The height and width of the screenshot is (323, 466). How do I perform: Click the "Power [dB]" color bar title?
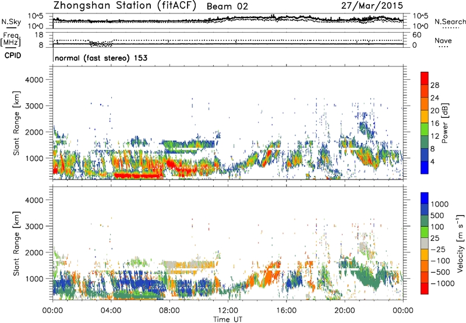pyautogui.click(x=445, y=123)
